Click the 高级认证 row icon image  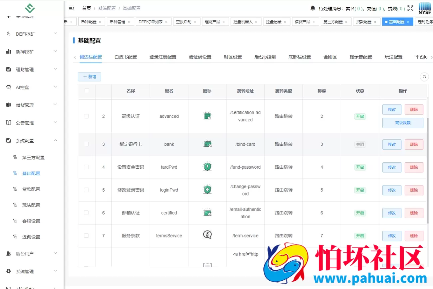pos(207,116)
